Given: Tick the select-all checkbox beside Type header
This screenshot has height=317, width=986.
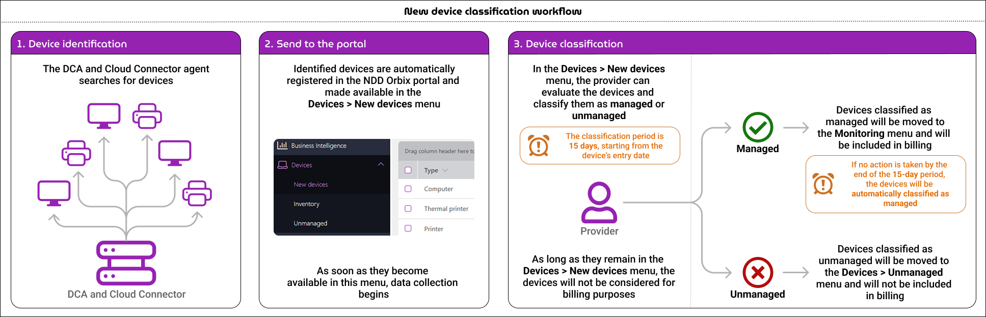Looking at the screenshot, I should point(408,170).
